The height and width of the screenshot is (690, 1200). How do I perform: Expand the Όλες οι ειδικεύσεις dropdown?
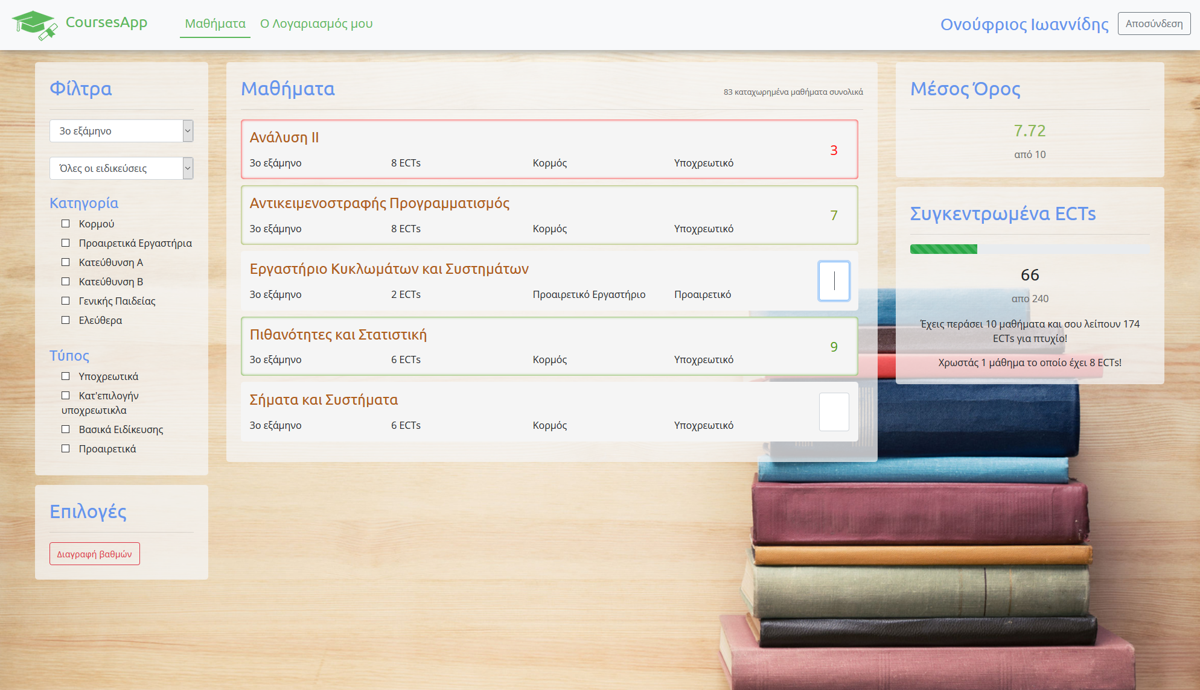click(121, 168)
